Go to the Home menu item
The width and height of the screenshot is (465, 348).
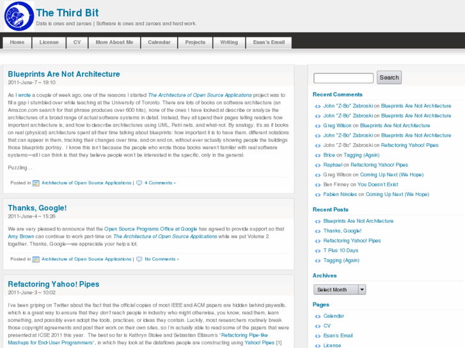[17, 42]
